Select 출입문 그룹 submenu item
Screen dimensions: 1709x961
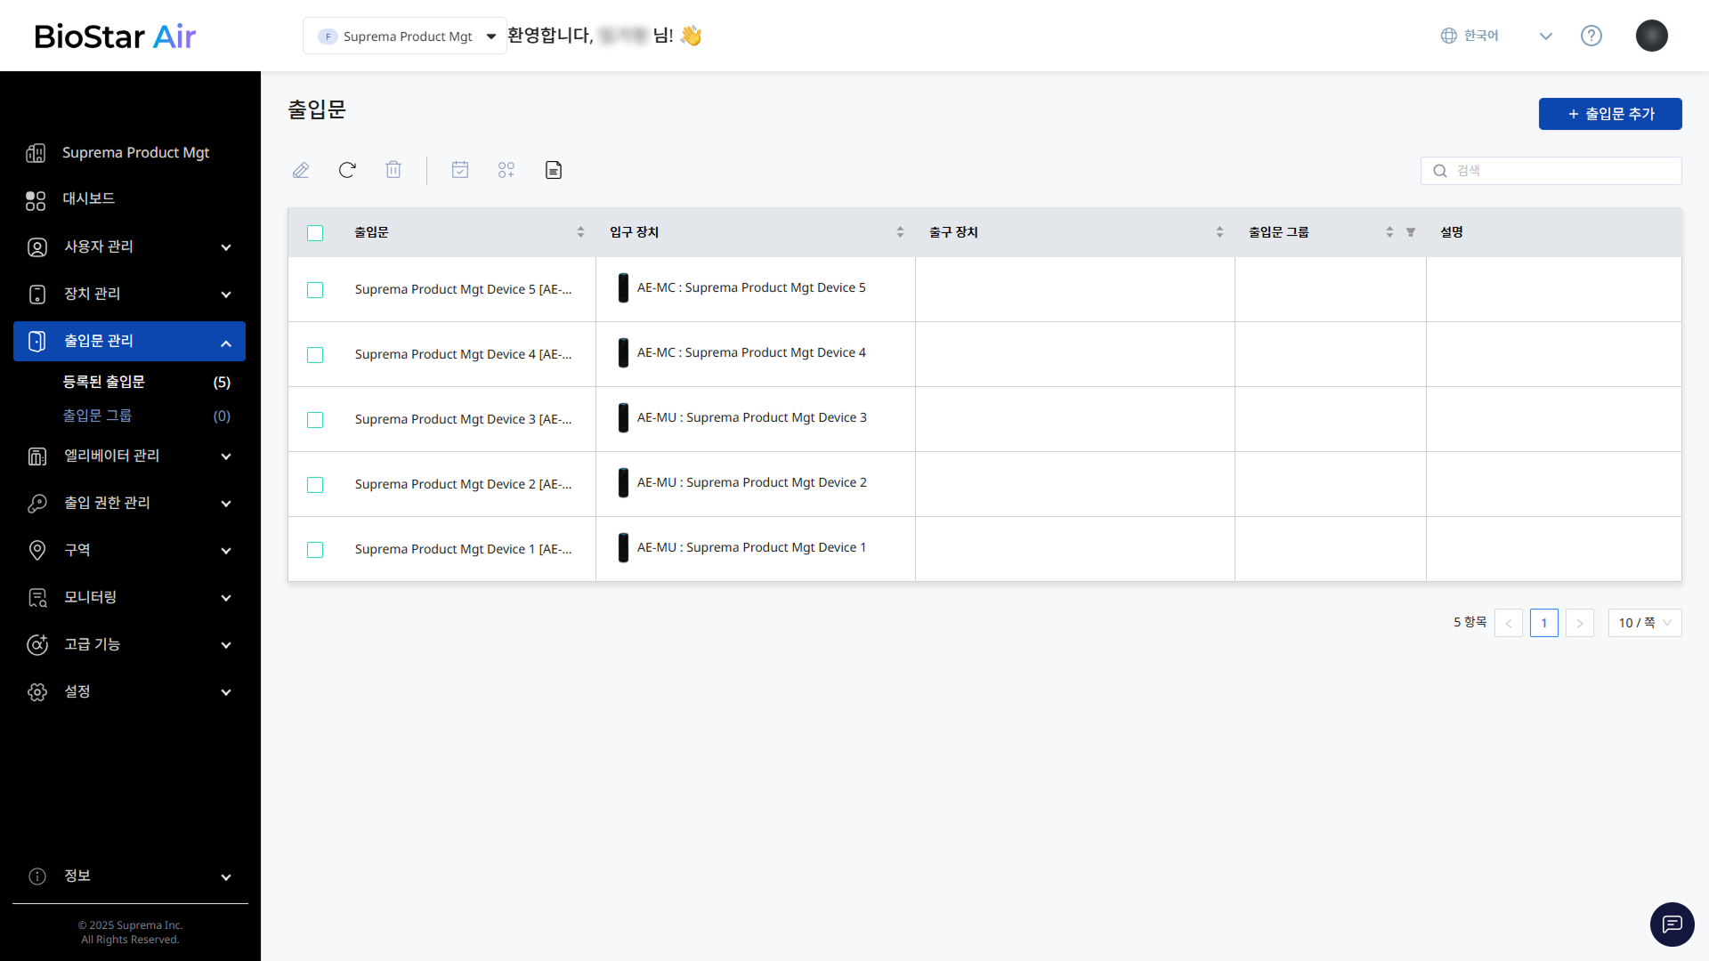pos(97,416)
